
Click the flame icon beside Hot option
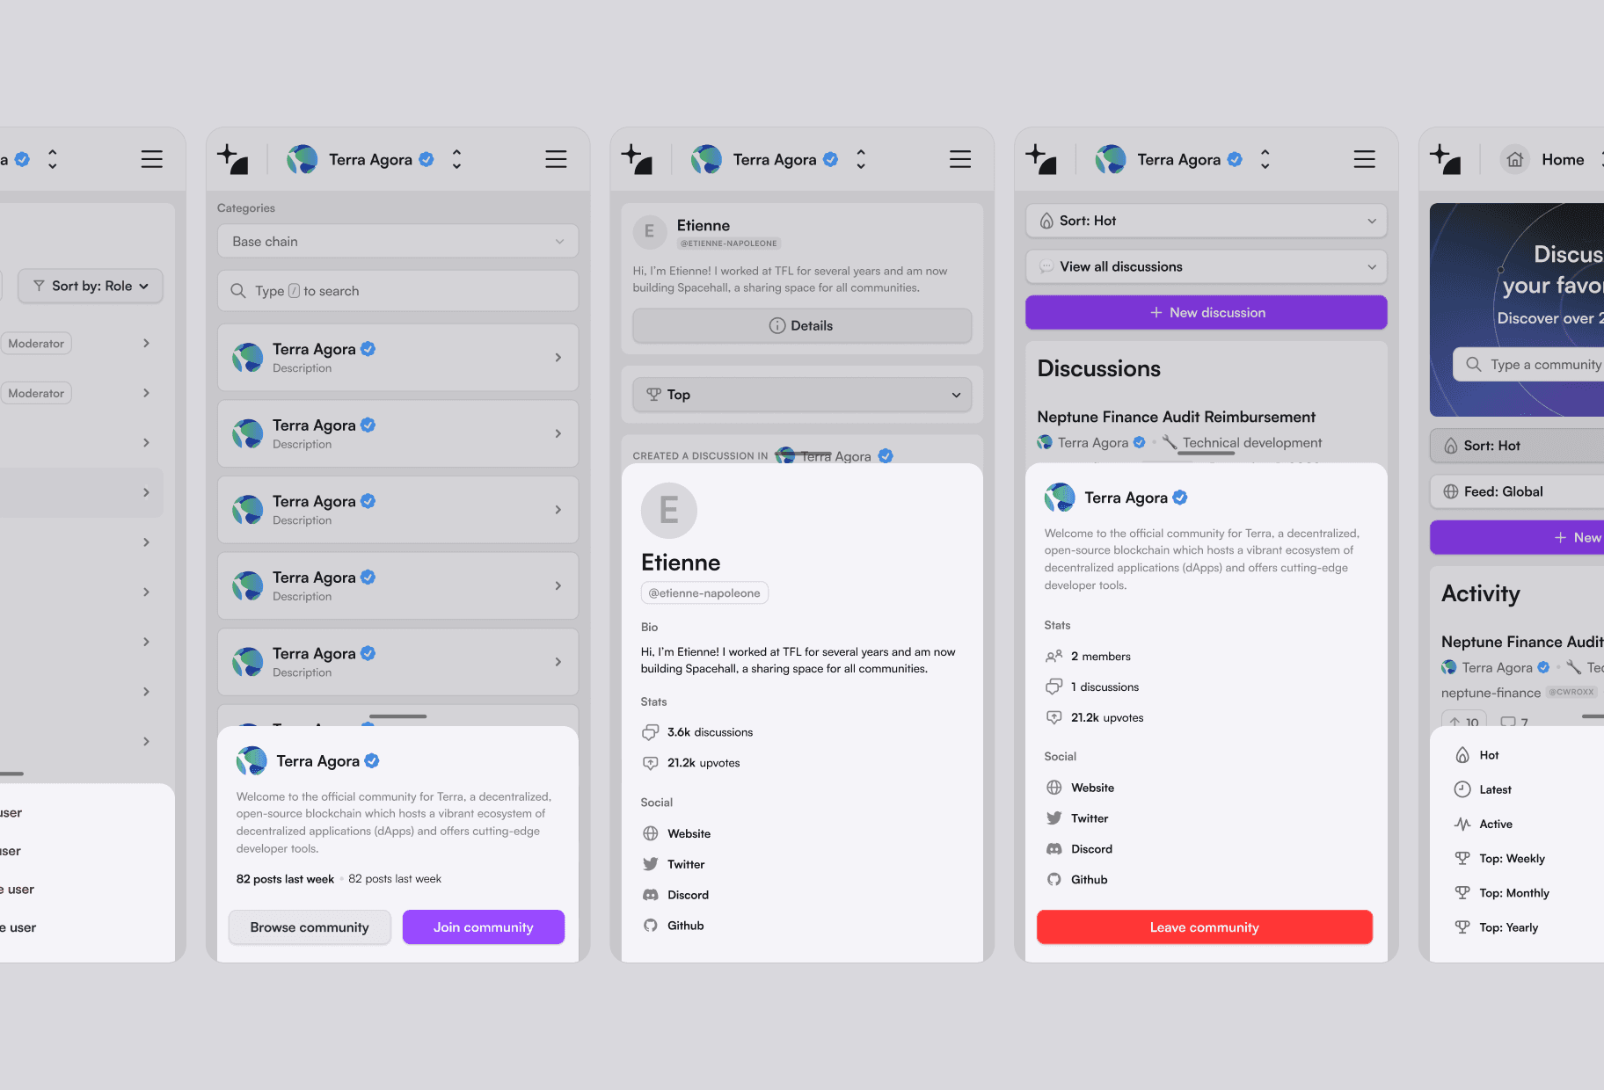pos(1462,755)
